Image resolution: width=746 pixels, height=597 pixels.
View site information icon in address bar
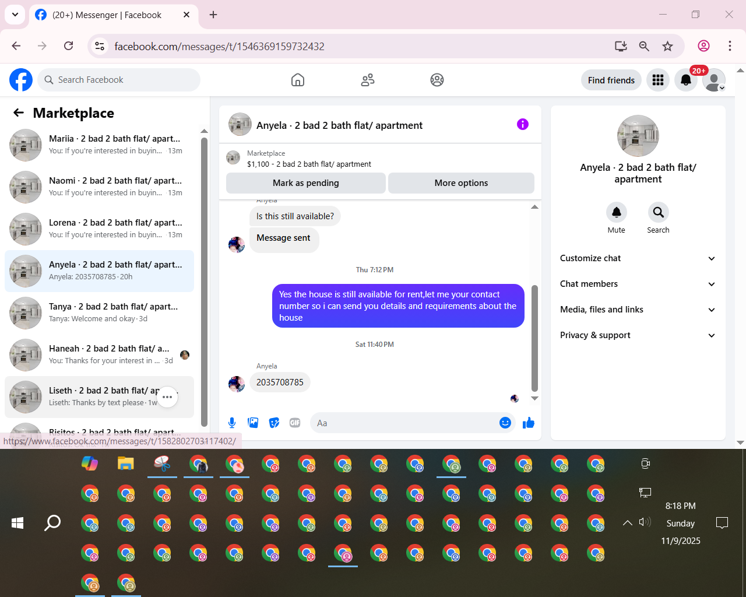click(100, 46)
